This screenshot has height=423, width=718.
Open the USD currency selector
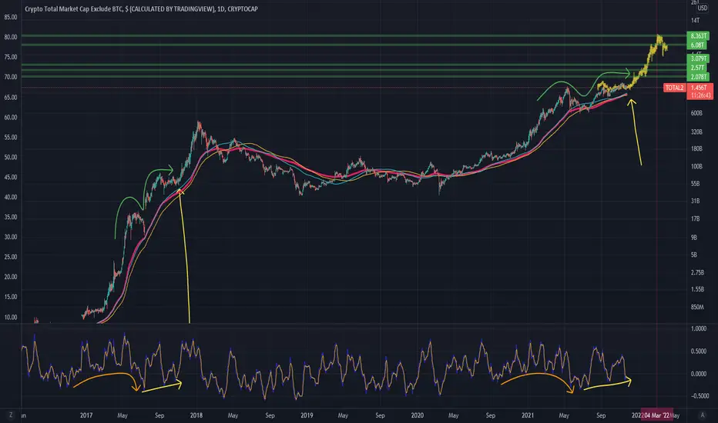tap(703, 8)
